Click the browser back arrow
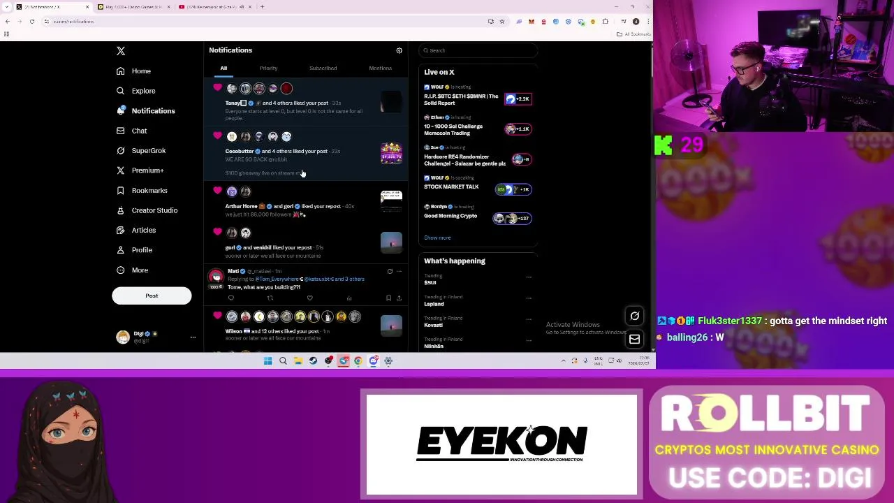This screenshot has width=894, height=503. click(x=7, y=22)
